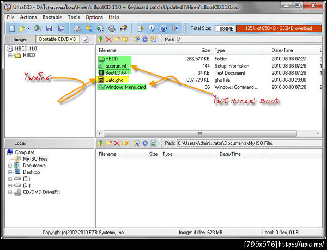Click the Make CD/DVD Image icon
This screenshot has width=327, height=250.
(x=77, y=28)
